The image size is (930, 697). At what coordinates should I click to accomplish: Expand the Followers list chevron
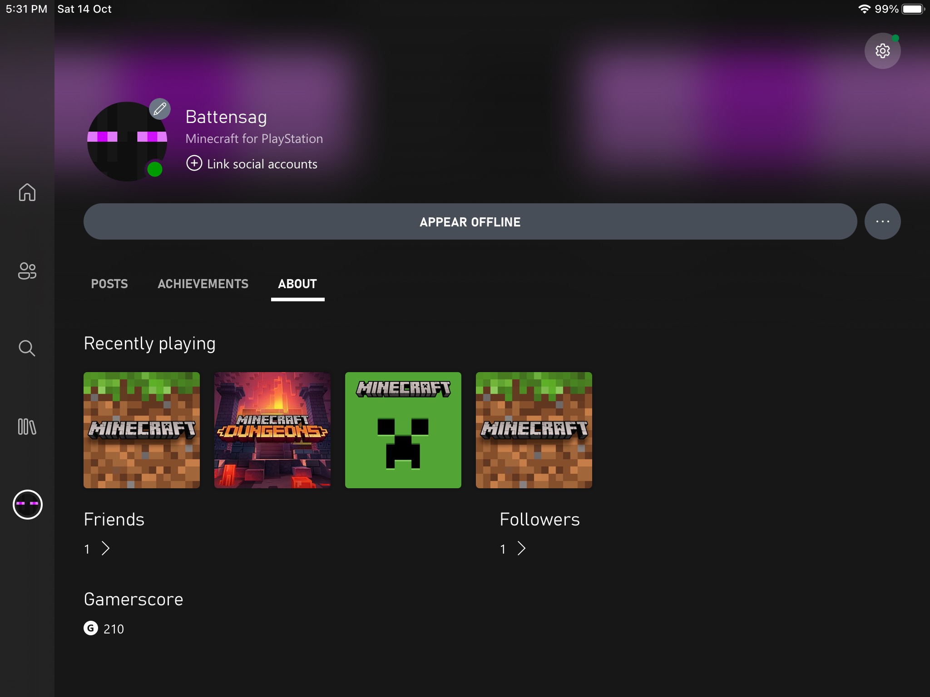click(x=521, y=549)
